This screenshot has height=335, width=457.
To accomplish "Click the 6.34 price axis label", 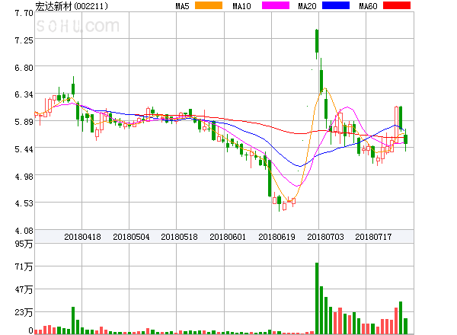I will pyautogui.click(x=24, y=94).
